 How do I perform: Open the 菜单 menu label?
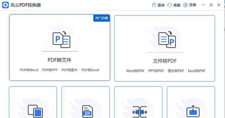click(x=192, y=5)
